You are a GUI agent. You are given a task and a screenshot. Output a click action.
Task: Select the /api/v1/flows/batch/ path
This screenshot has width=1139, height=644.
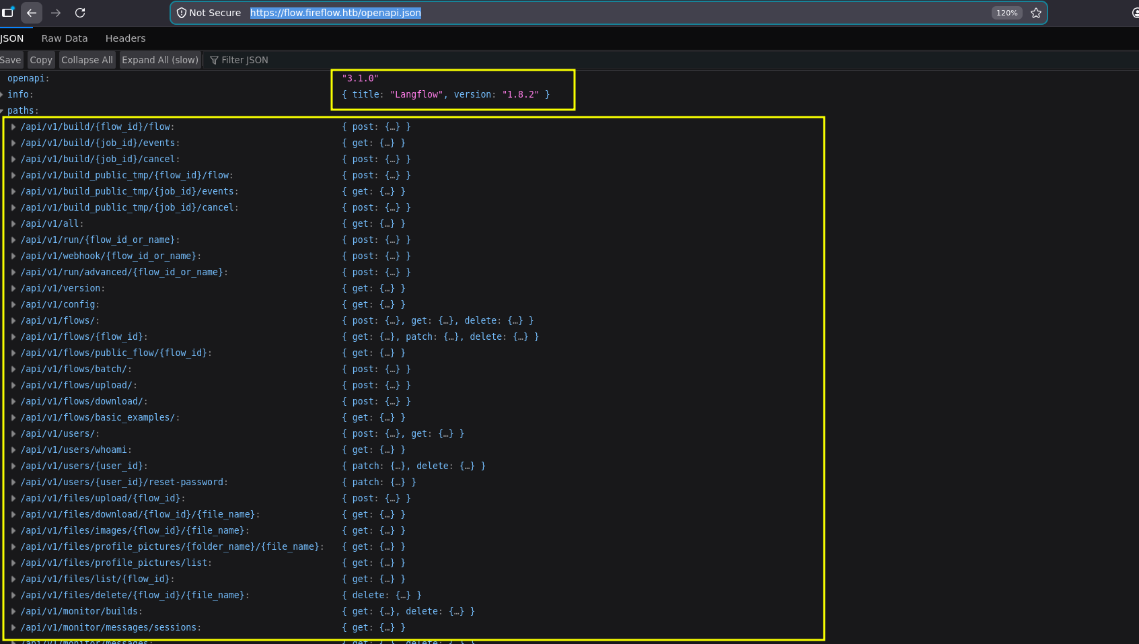tap(76, 369)
